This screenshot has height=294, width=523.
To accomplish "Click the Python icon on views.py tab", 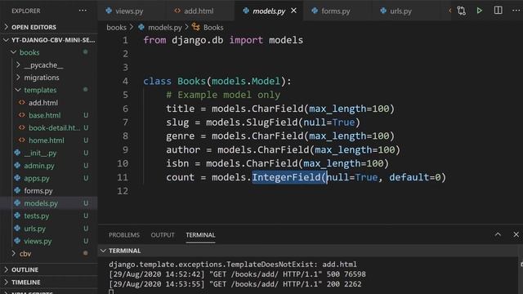I will pos(109,11).
